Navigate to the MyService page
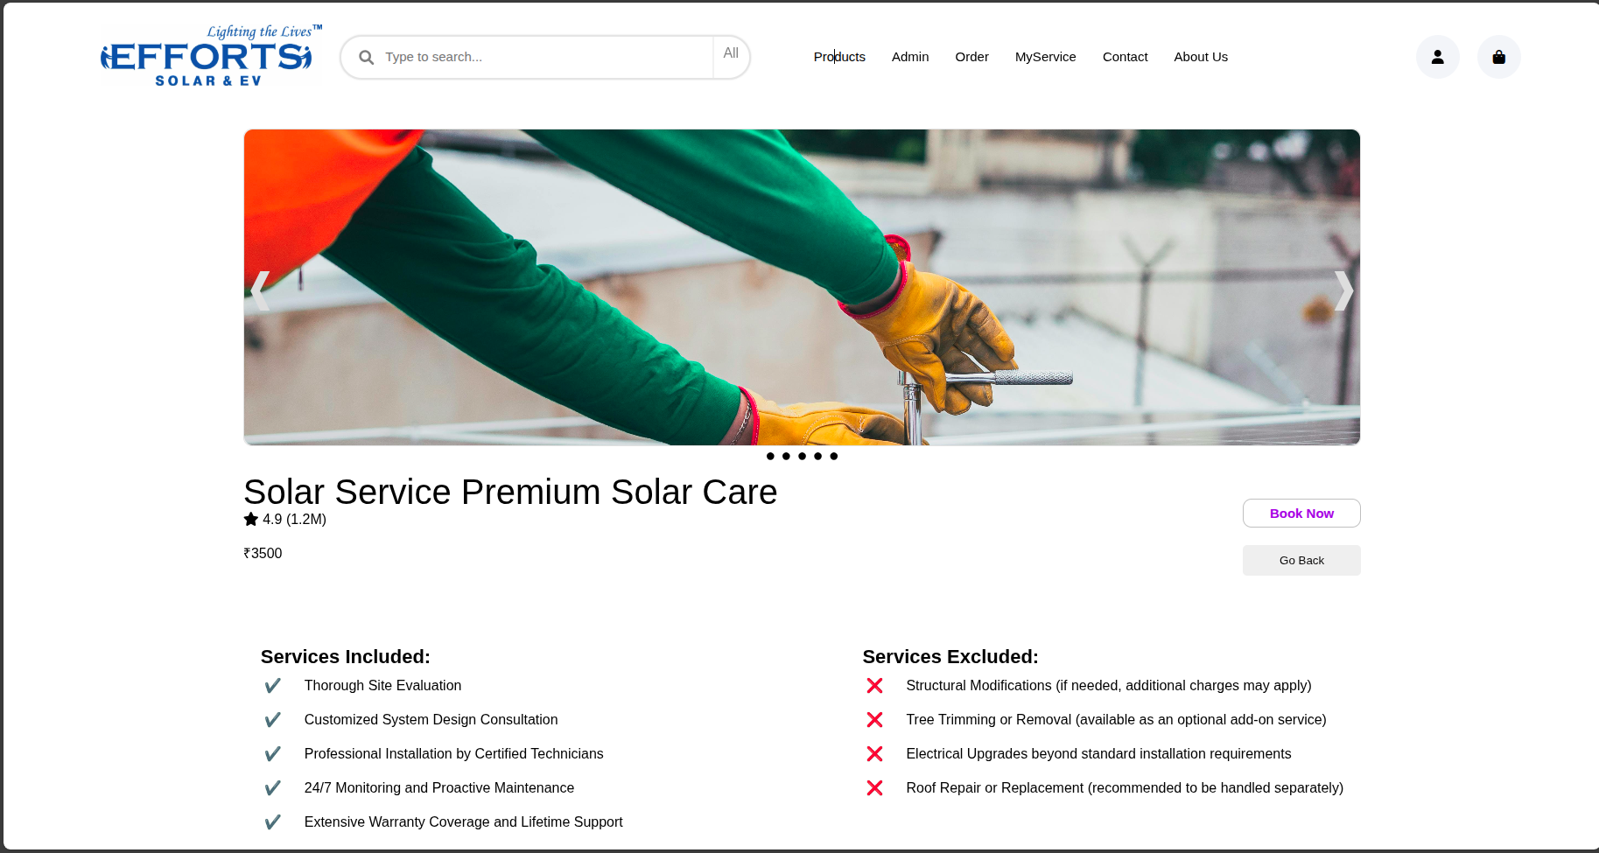 [1045, 57]
